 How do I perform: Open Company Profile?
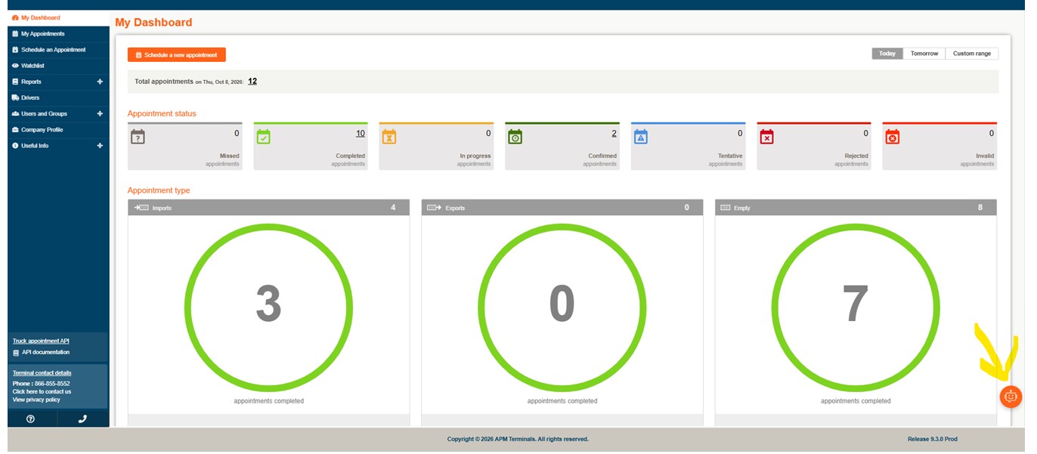click(58, 130)
